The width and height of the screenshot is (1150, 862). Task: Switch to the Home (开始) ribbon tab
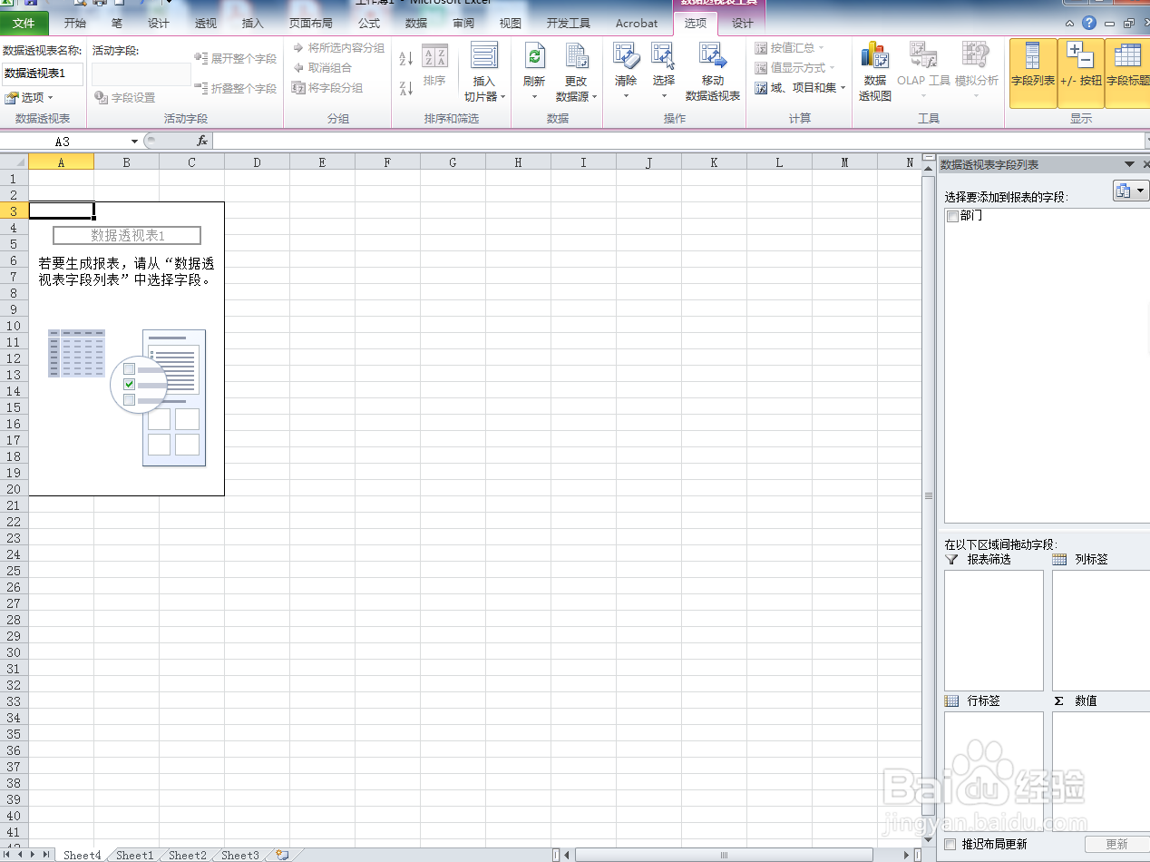tap(75, 24)
